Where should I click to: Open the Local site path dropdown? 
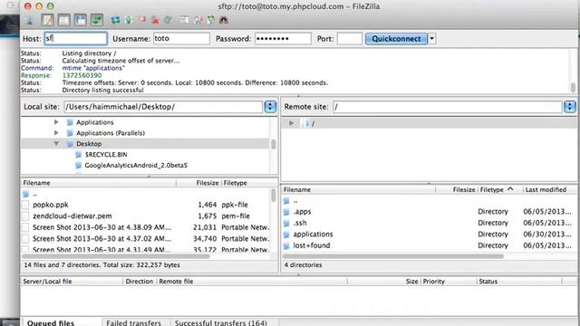click(270, 107)
